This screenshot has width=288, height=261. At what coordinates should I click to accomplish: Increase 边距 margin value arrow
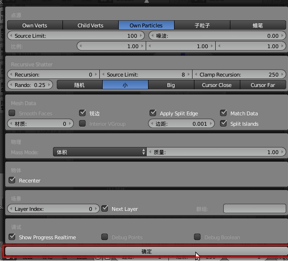click(x=211, y=124)
